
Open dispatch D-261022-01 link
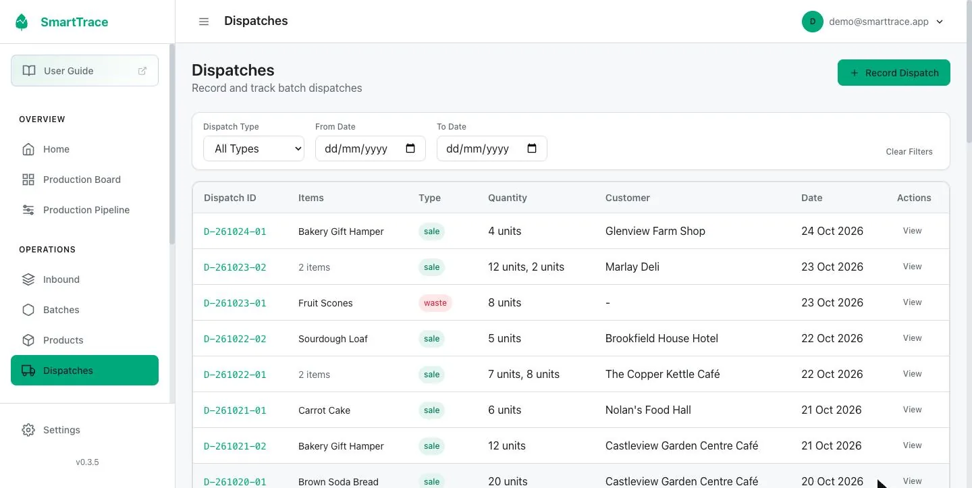pyautogui.click(x=235, y=375)
